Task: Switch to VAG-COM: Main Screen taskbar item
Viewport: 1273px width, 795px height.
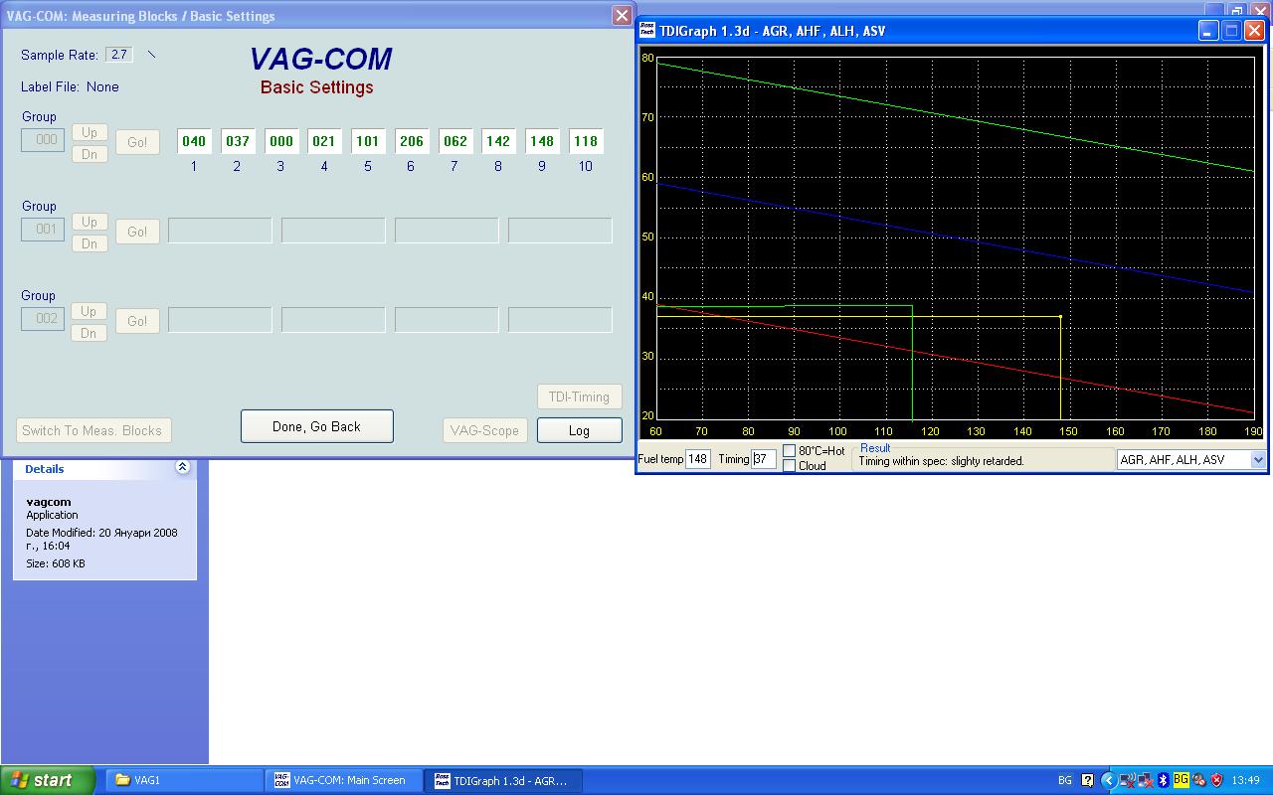Action: (343, 780)
